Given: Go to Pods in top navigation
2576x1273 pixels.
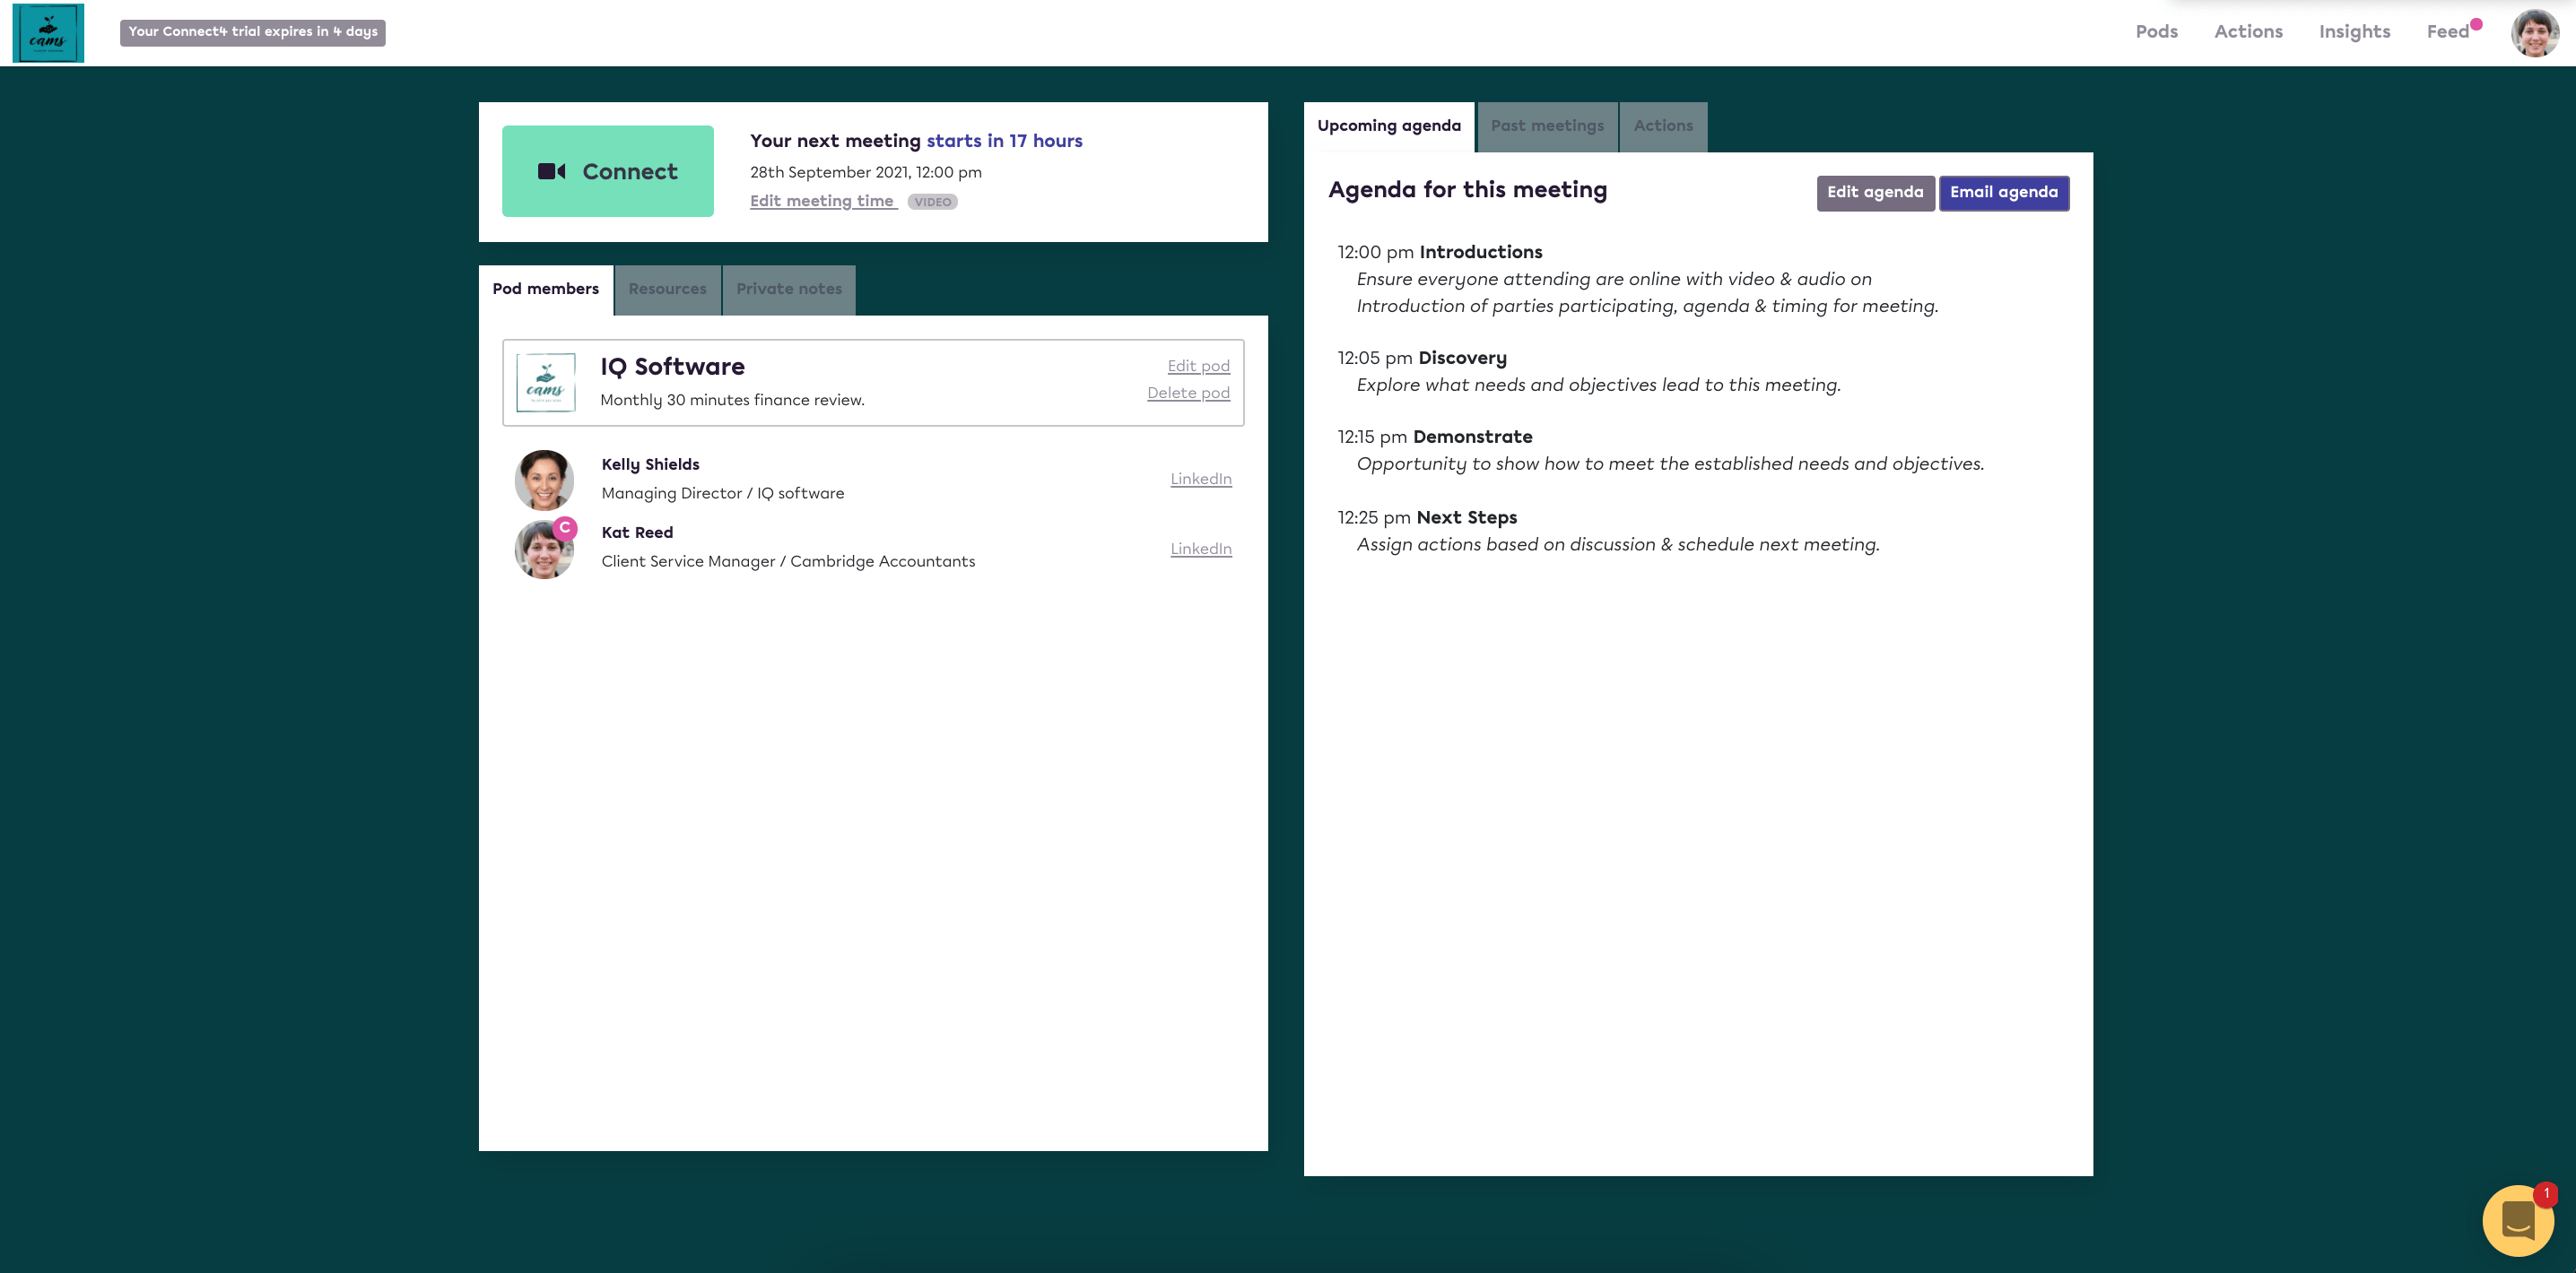Looking at the screenshot, I should pyautogui.click(x=2156, y=32).
